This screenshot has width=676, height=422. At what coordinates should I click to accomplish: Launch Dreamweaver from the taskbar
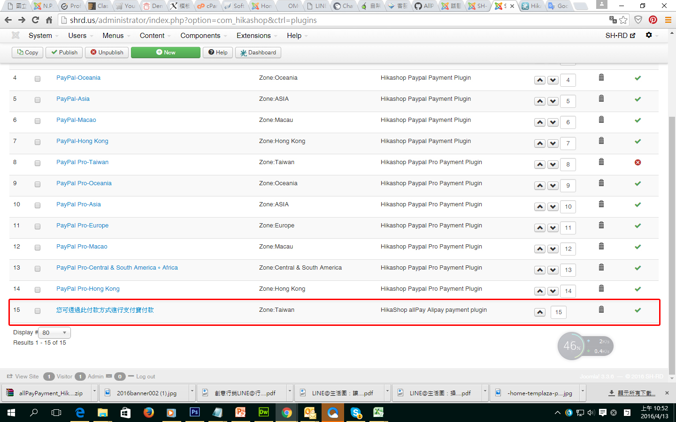(263, 412)
